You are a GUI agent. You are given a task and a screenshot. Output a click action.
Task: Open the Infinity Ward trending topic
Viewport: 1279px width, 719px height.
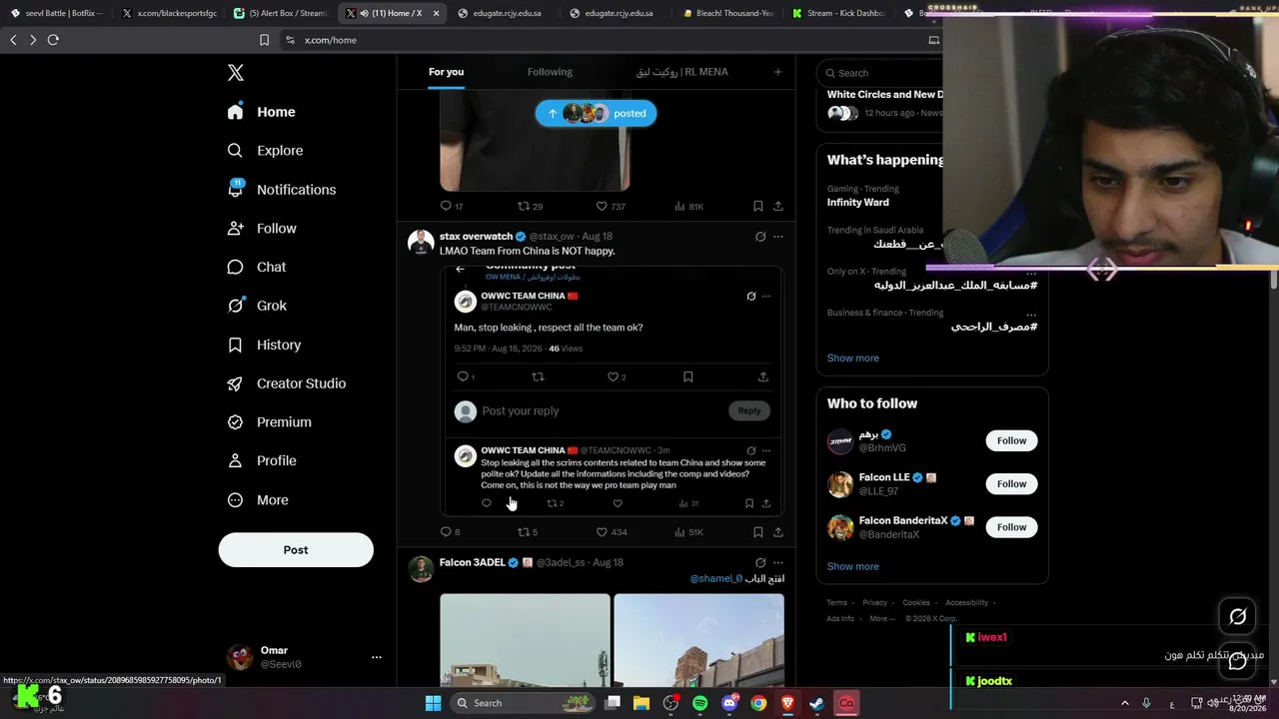click(x=858, y=203)
